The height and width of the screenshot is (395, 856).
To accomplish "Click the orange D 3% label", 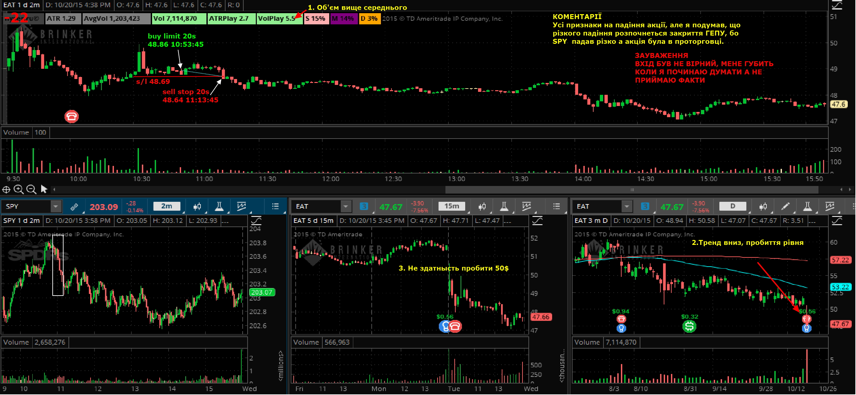I will click(x=369, y=19).
